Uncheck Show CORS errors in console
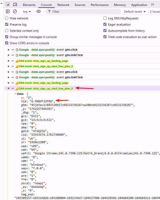This screenshot has width=160, height=200. click(x=7, y=43)
